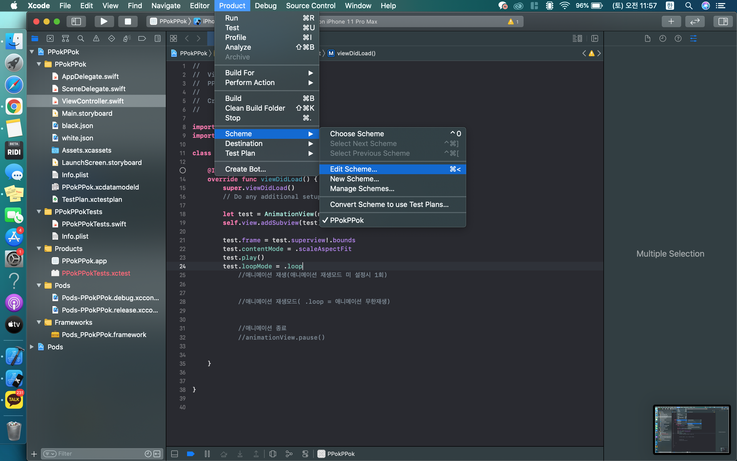Toggle the inspectors panel visibility button
This screenshot has width=737, height=461.
(723, 21)
